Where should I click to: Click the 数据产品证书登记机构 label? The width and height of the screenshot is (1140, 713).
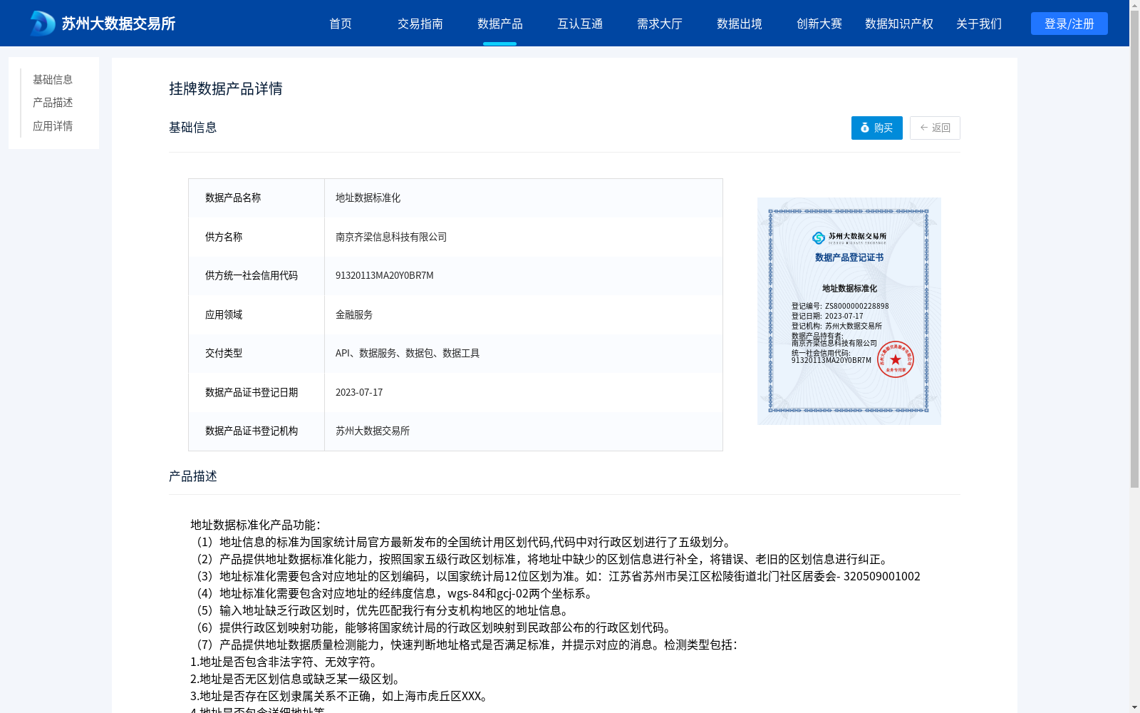252,431
